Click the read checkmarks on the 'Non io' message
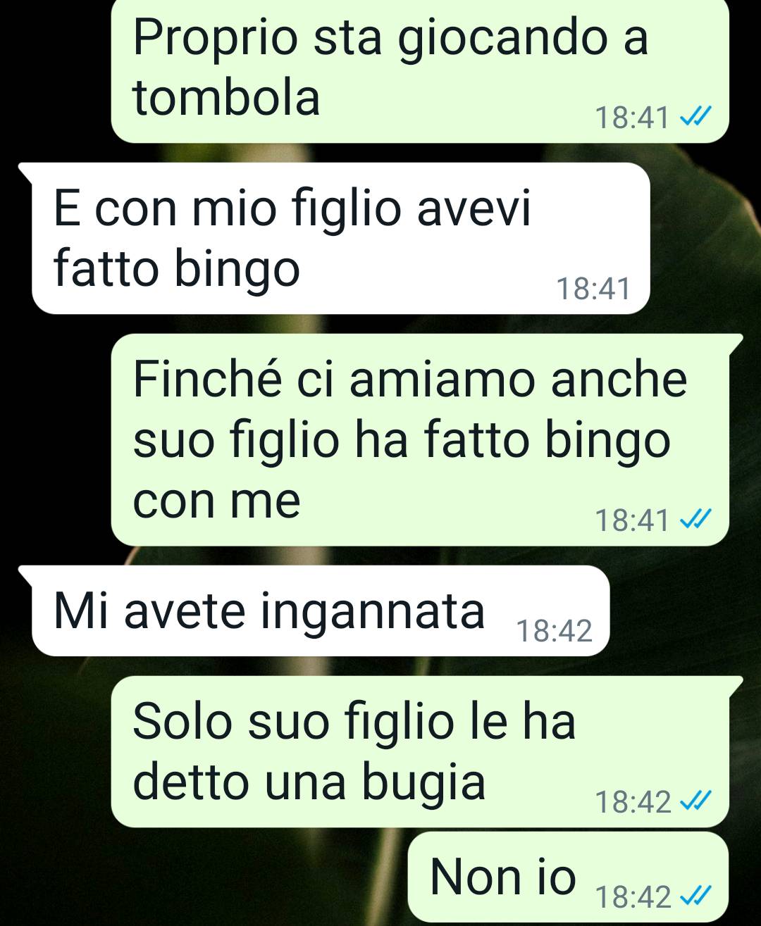761x926 pixels. [695, 896]
